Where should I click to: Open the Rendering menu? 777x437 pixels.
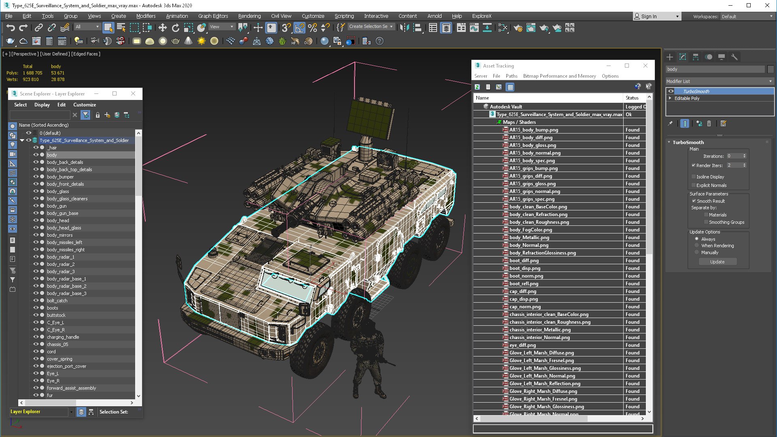click(249, 16)
